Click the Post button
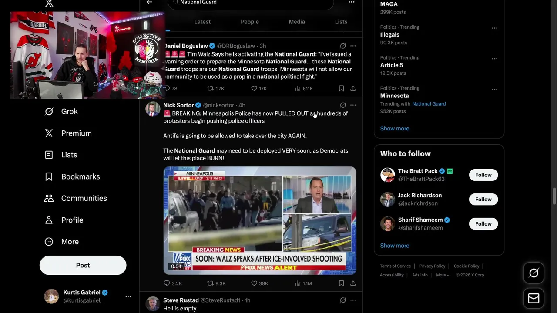The height and width of the screenshot is (313, 557). pos(83,265)
